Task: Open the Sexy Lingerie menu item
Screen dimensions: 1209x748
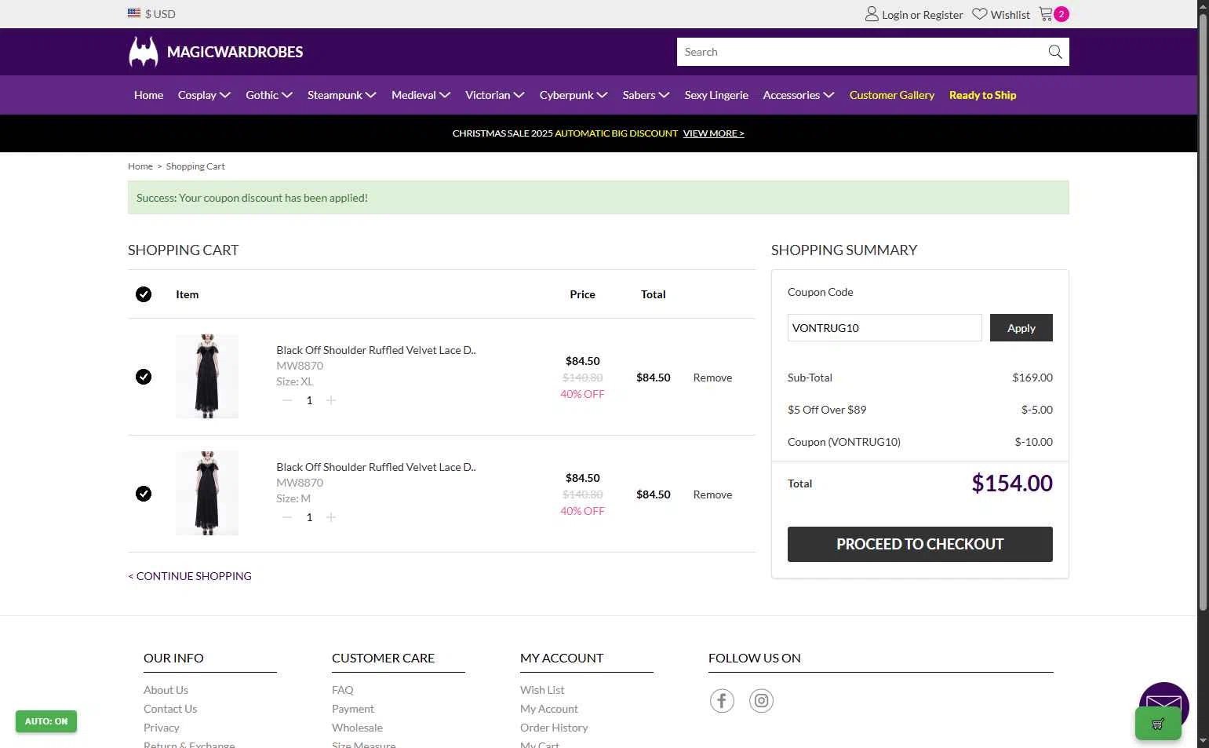Action: point(716,95)
